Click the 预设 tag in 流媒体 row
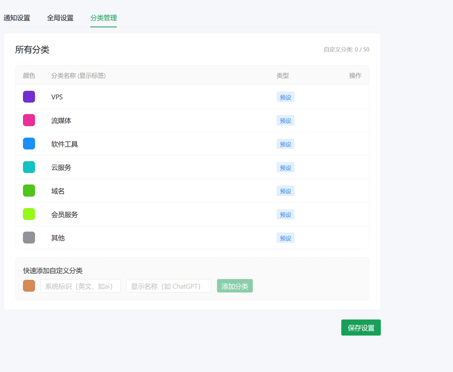The height and width of the screenshot is (372, 453). click(x=286, y=121)
